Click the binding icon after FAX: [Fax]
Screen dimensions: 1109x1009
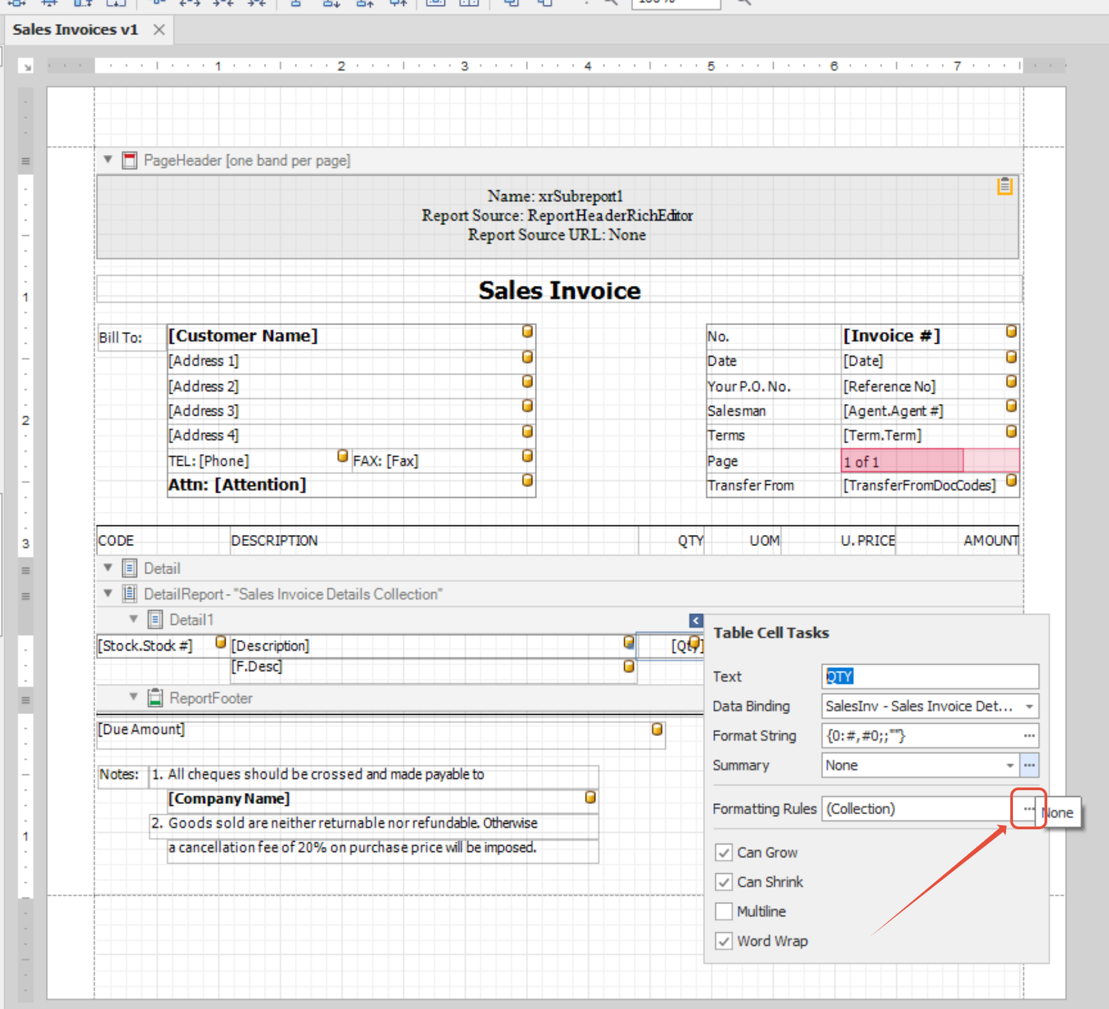[x=527, y=456]
